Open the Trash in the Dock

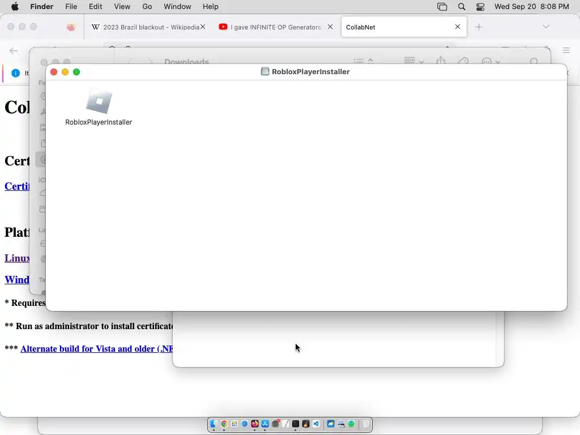366,424
